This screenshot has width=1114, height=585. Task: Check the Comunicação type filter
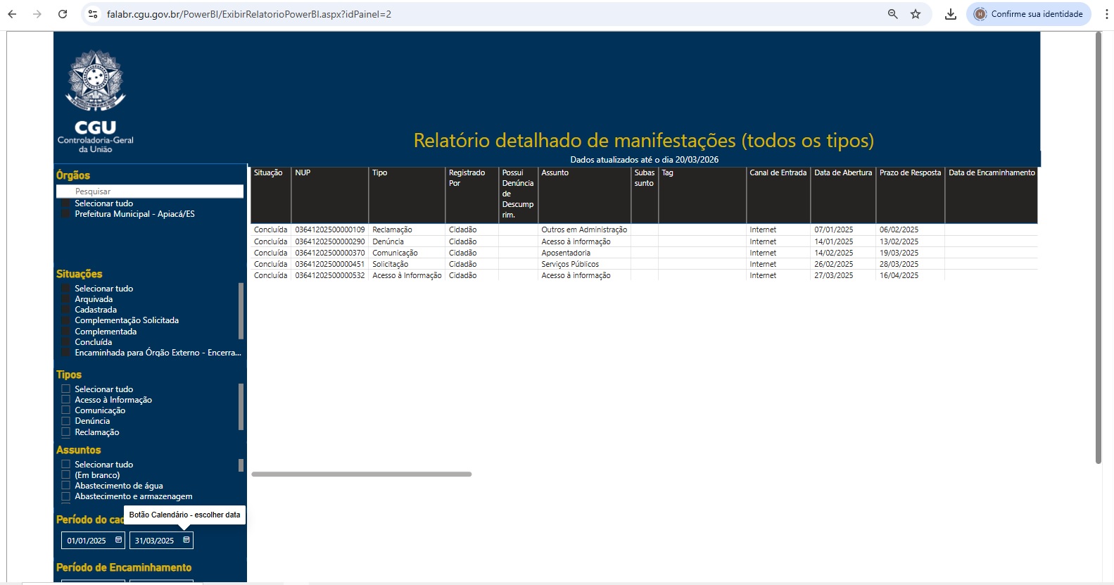point(66,410)
